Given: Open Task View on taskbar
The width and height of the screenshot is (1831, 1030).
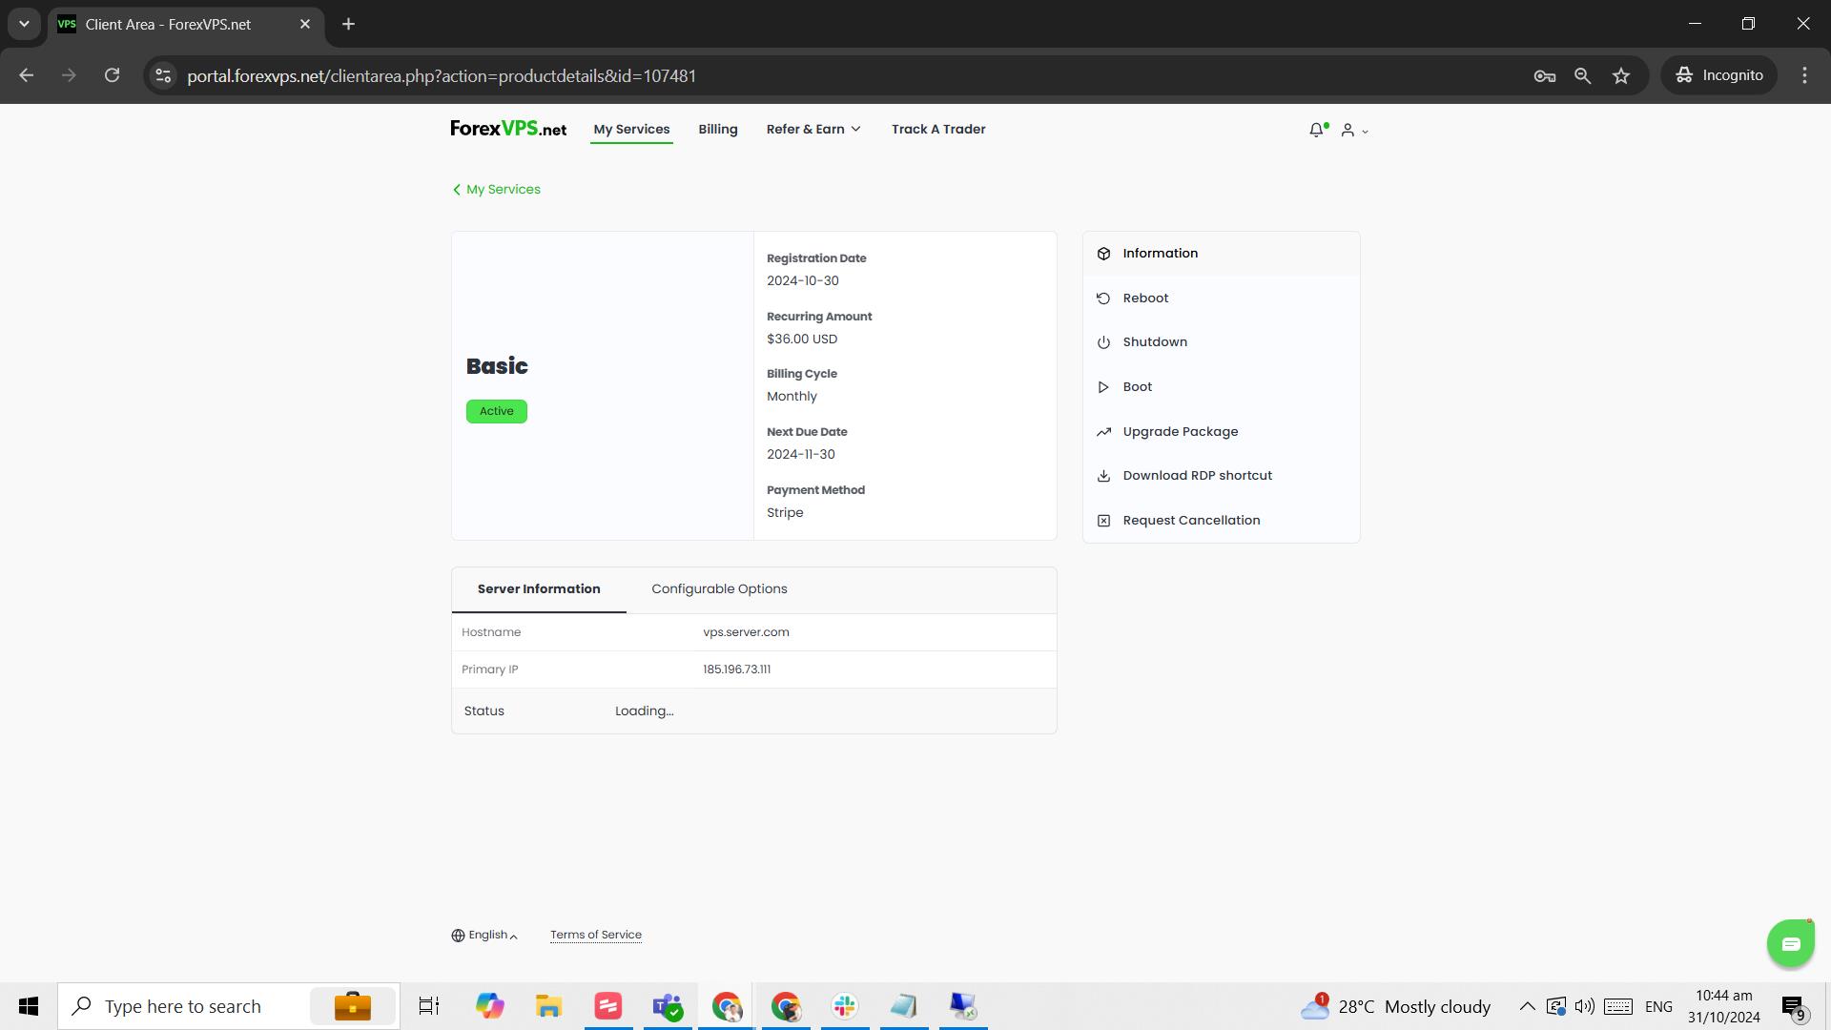Looking at the screenshot, I should coord(429,1006).
